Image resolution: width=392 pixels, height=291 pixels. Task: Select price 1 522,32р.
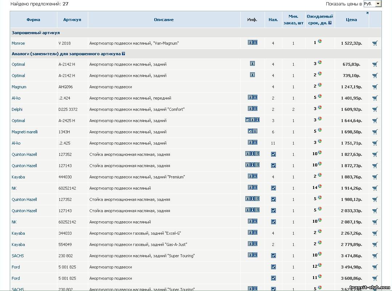[351, 43]
